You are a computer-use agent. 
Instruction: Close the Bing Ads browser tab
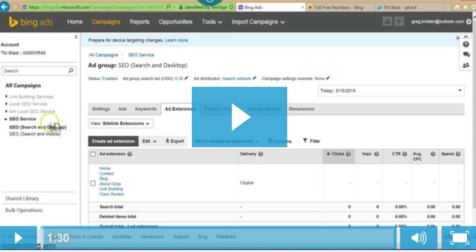302,7
